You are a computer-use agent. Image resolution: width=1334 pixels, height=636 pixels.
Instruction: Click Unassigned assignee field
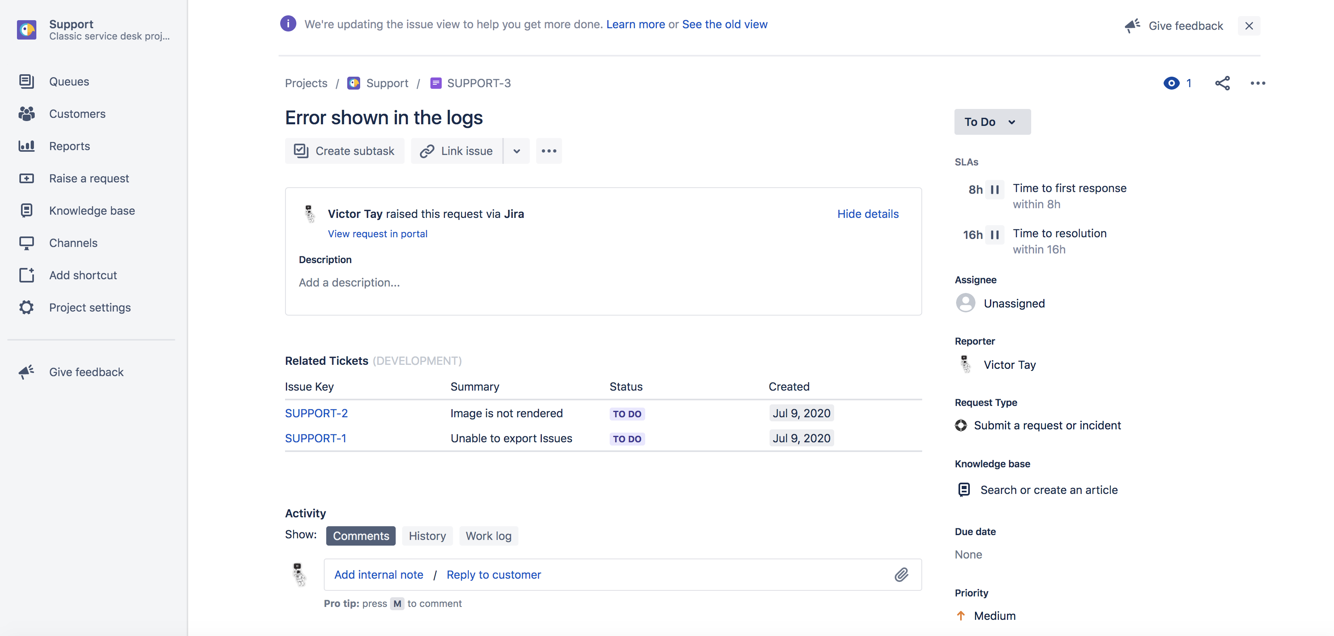(1013, 303)
